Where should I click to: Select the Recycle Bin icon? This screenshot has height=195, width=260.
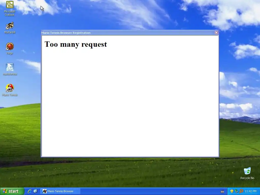tap(247, 173)
